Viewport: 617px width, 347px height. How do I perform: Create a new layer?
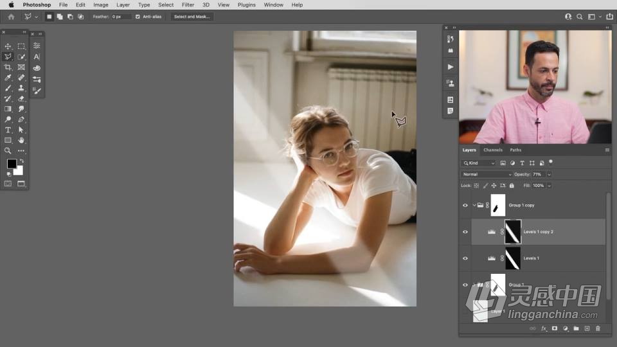click(x=587, y=328)
